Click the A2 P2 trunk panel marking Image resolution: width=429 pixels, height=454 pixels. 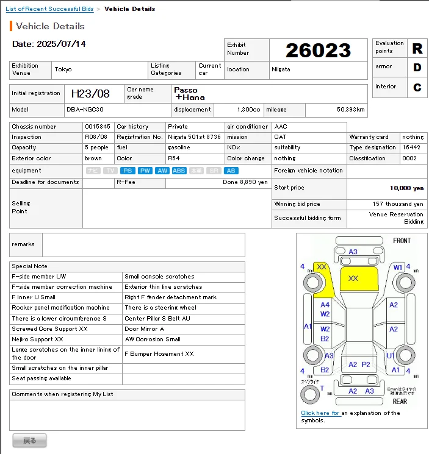coord(359,364)
